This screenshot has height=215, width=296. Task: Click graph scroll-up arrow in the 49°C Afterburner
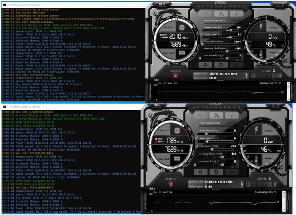click(289, 84)
